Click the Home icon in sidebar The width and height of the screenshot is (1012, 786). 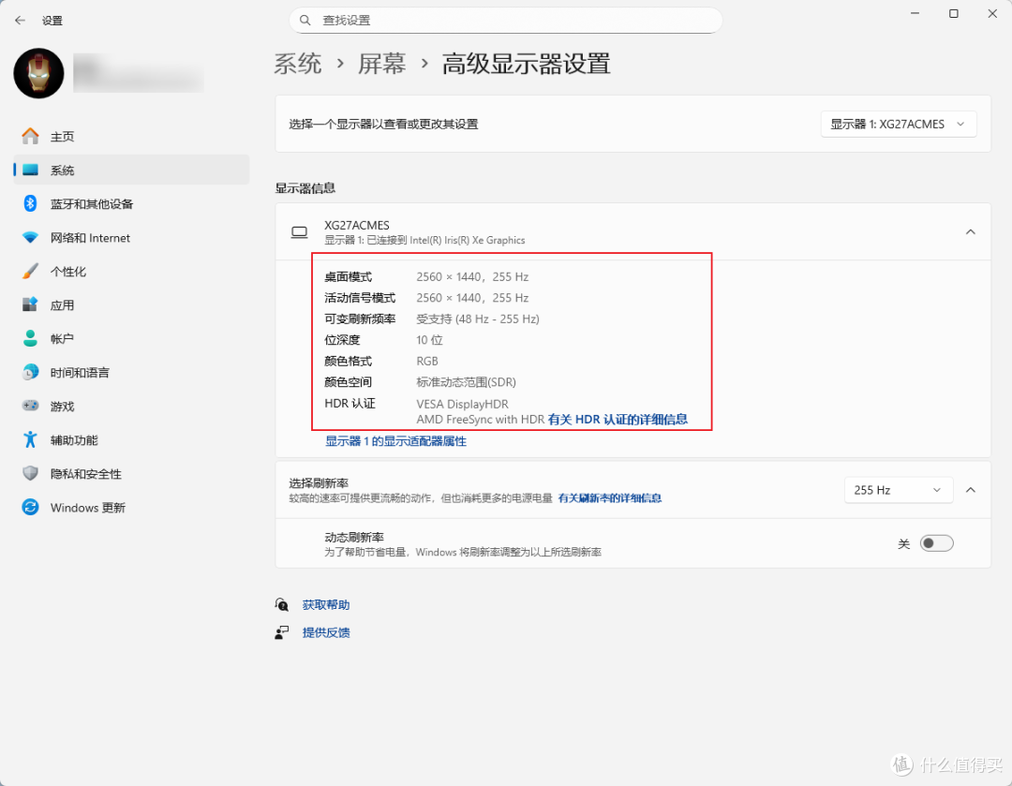click(x=31, y=137)
